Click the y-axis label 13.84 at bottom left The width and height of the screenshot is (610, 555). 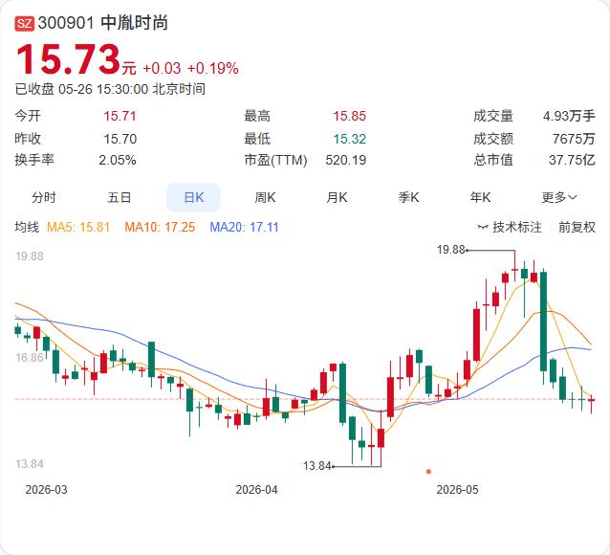[30, 464]
